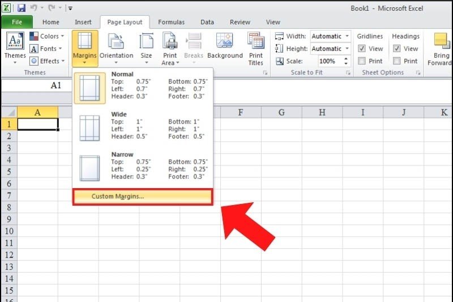Open theme Fonts options
Image resolution: width=453 pixels, height=302 pixels.
coord(46,49)
